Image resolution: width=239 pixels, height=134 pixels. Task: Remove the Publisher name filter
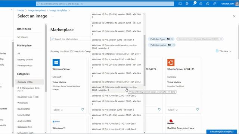[173, 45]
